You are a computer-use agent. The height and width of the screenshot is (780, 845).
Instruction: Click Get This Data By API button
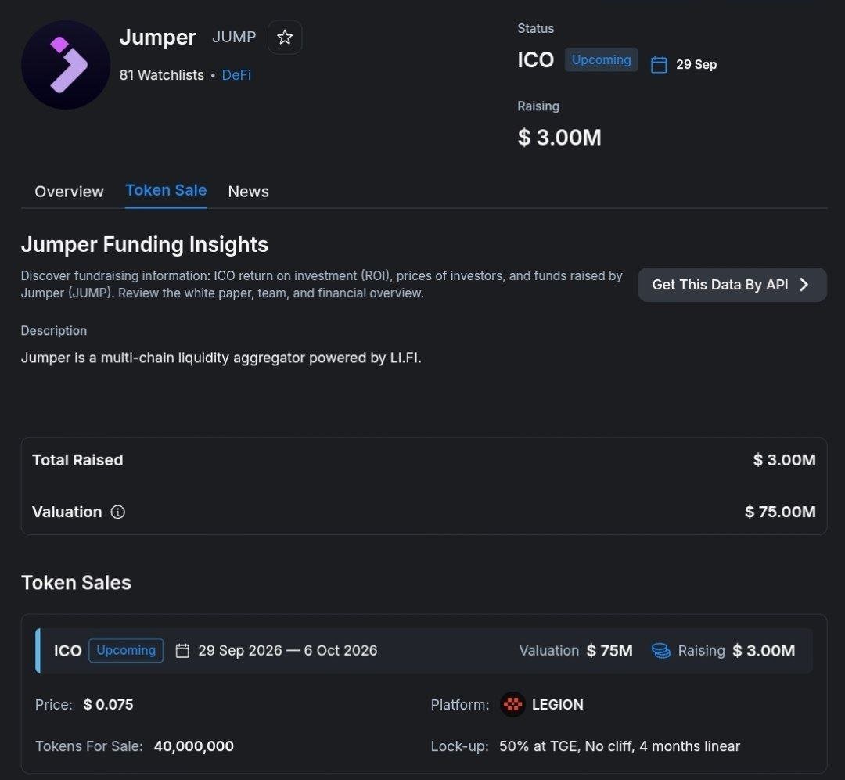(x=732, y=285)
